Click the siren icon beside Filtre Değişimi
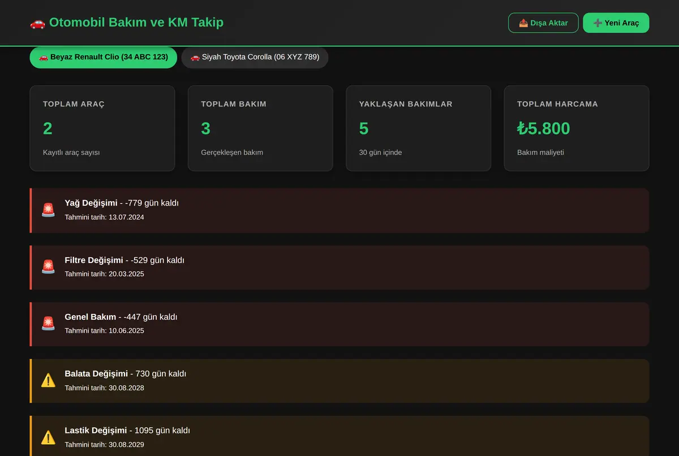The image size is (679, 456). click(x=48, y=267)
